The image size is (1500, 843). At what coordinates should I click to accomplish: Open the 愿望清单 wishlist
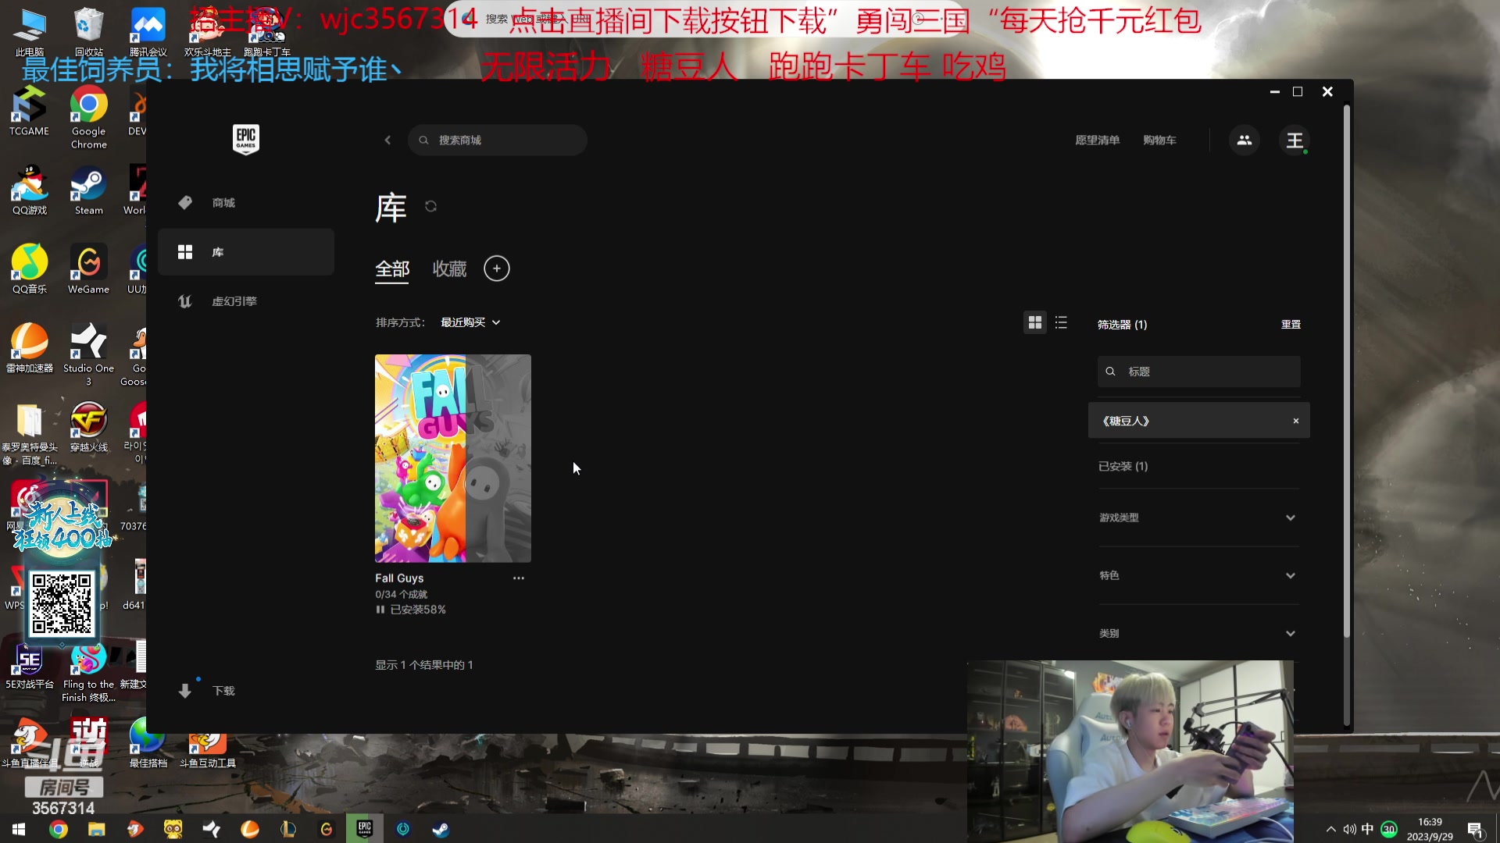[1098, 140]
